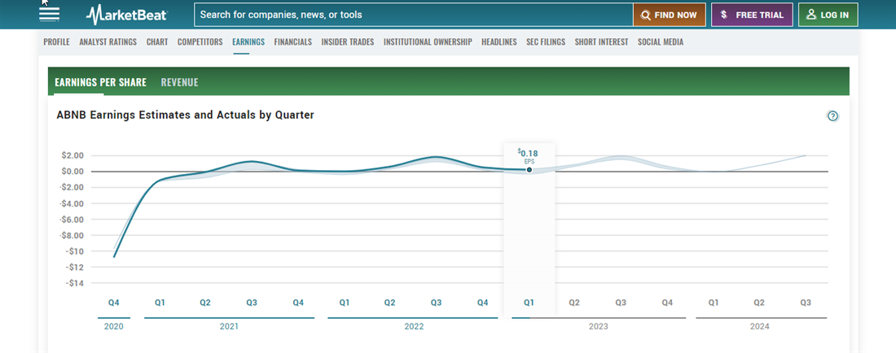Viewport: 896px width, 353px height.
Task: Switch to the Revenue tab
Action: click(179, 82)
